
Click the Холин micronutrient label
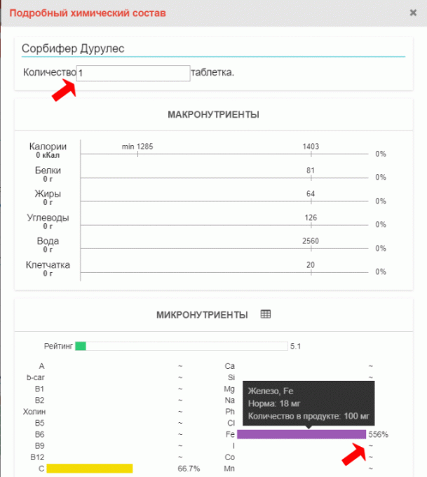point(34,411)
